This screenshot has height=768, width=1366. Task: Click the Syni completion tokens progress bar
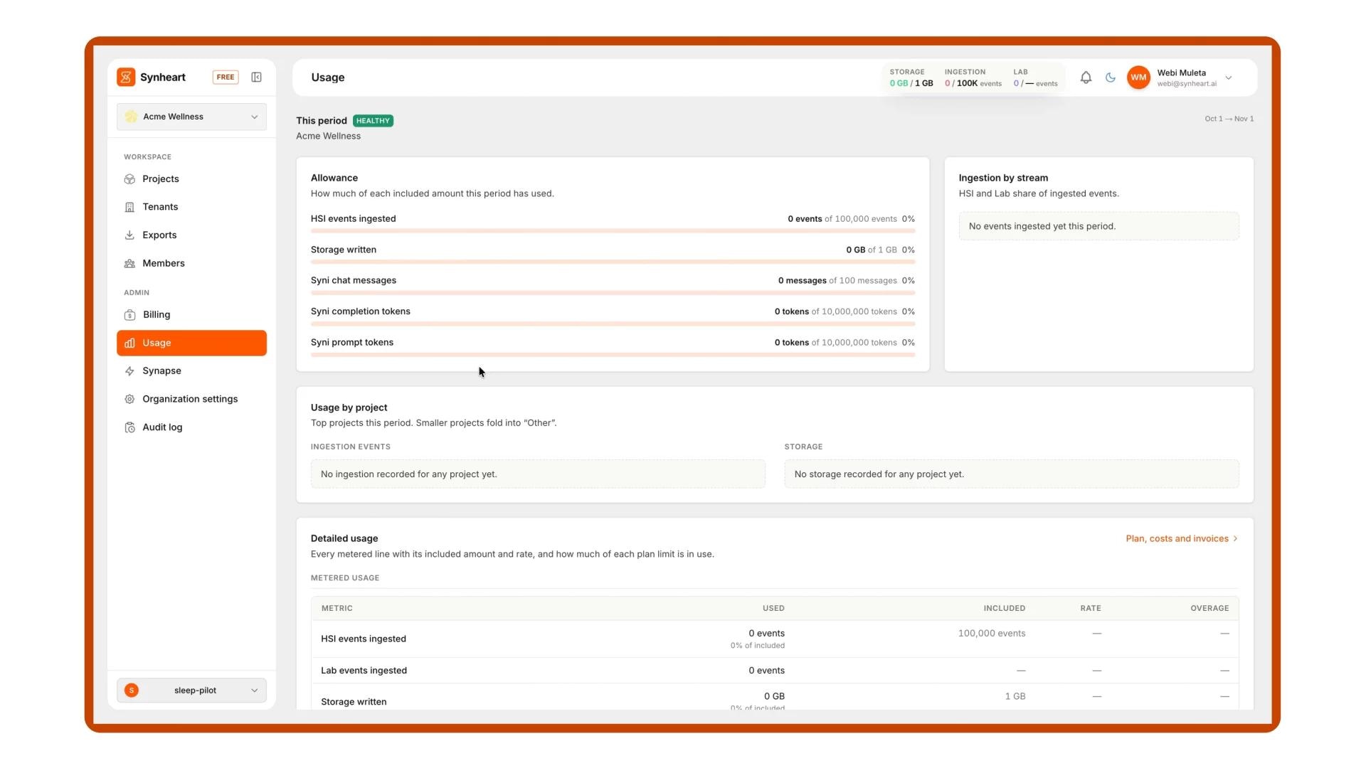click(613, 324)
